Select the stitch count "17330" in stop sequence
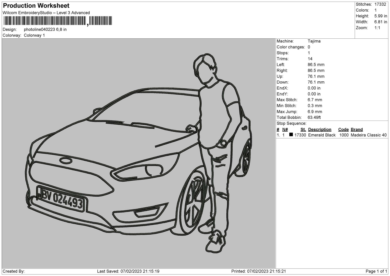Screen dimensions: 390x276 (x=300, y=135)
